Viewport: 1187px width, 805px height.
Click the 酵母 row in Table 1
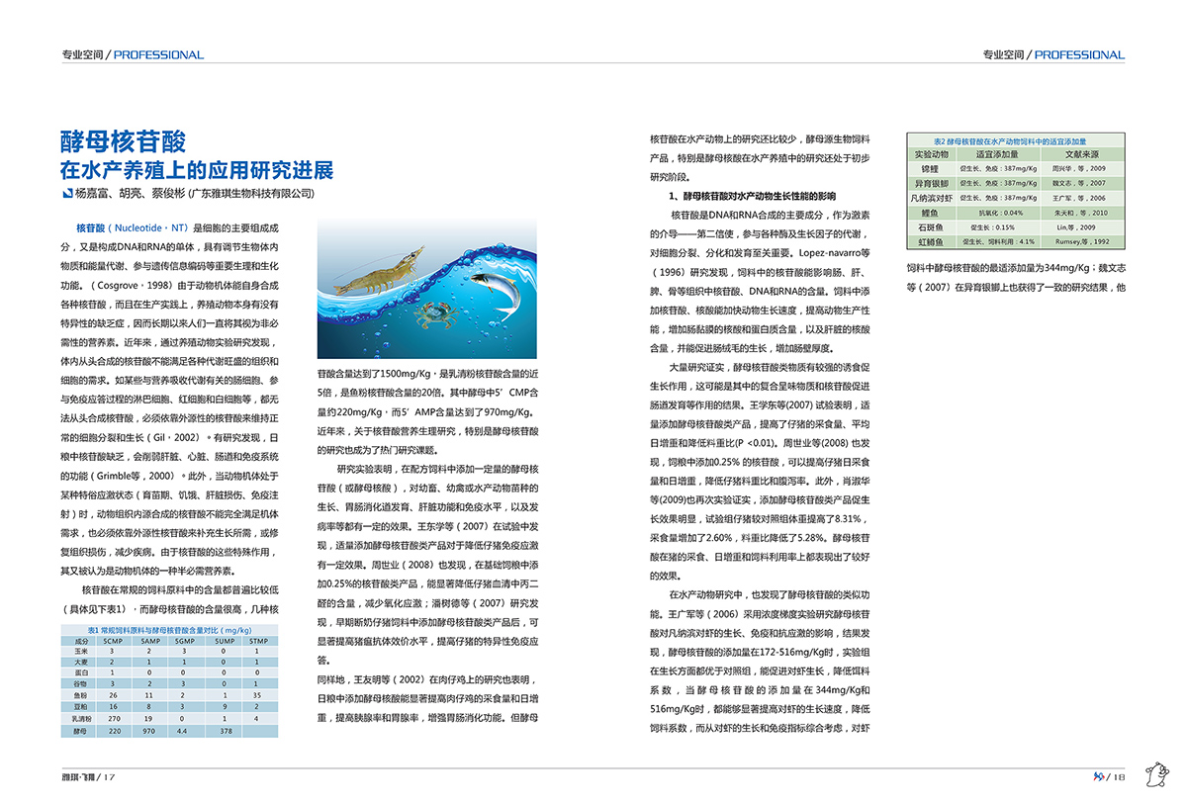point(168,731)
